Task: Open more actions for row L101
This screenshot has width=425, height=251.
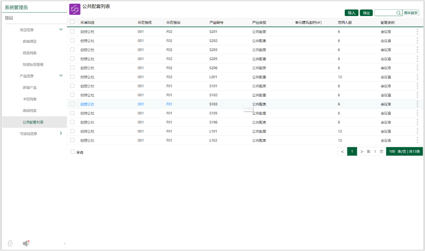Action: point(417,131)
